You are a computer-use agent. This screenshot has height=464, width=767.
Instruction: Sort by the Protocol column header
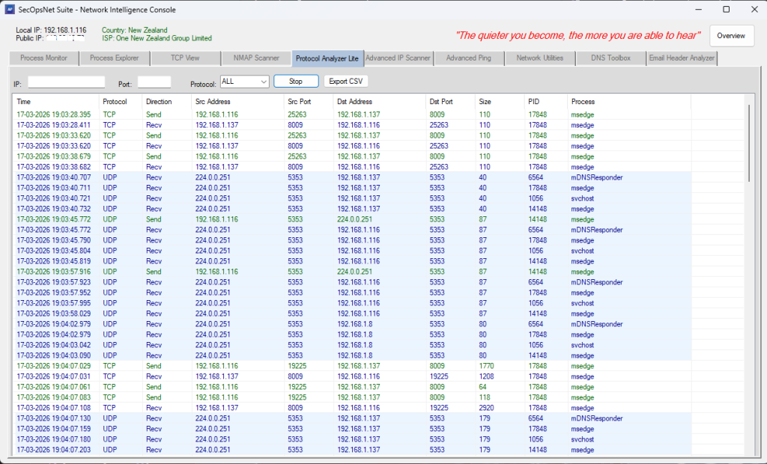click(x=114, y=102)
